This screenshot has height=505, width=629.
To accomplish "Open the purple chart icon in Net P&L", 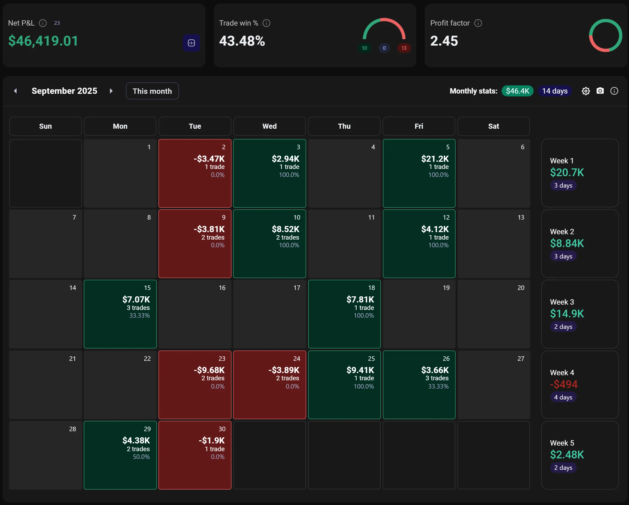I will 191,43.
